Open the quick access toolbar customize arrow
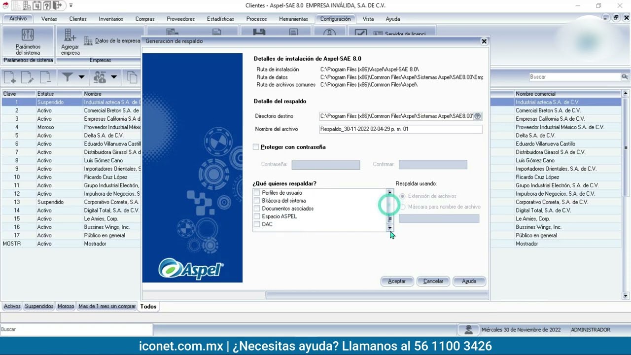The height and width of the screenshot is (355, 631). tap(71, 6)
